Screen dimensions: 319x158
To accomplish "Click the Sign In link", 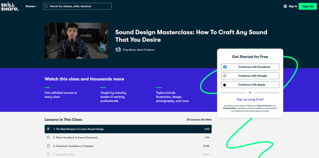I will [293, 6].
